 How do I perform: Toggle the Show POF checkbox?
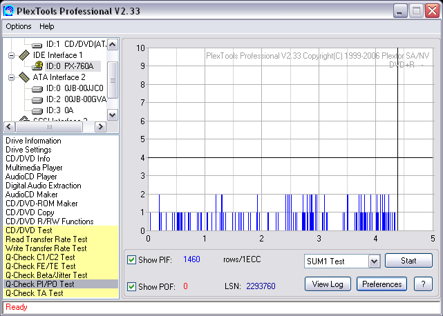(131, 286)
